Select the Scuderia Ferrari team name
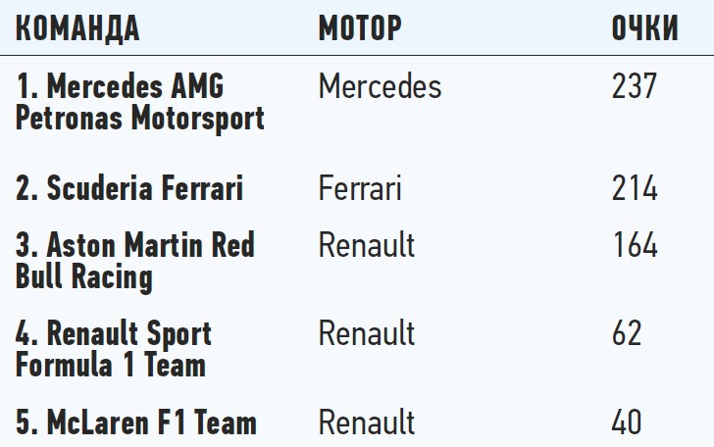The width and height of the screenshot is (714, 447). click(129, 187)
